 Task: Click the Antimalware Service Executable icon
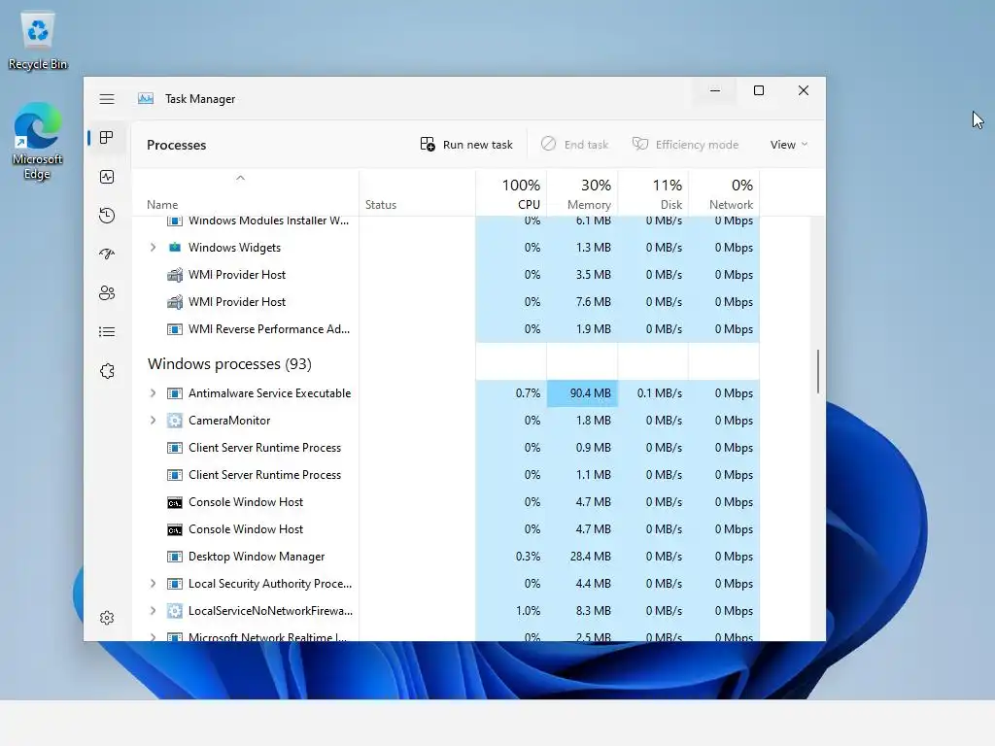175,393
